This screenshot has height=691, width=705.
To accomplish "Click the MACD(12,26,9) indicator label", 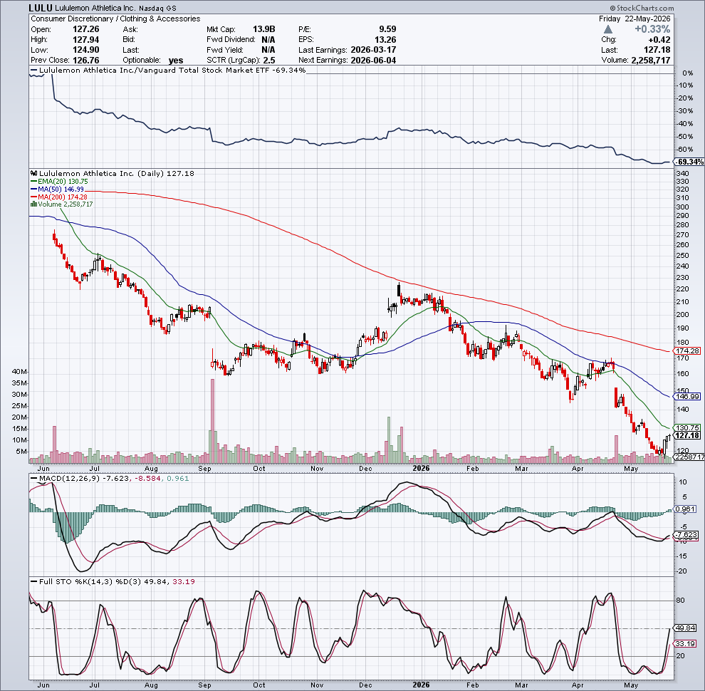I will pyautogui.click(x=70, y=478).
